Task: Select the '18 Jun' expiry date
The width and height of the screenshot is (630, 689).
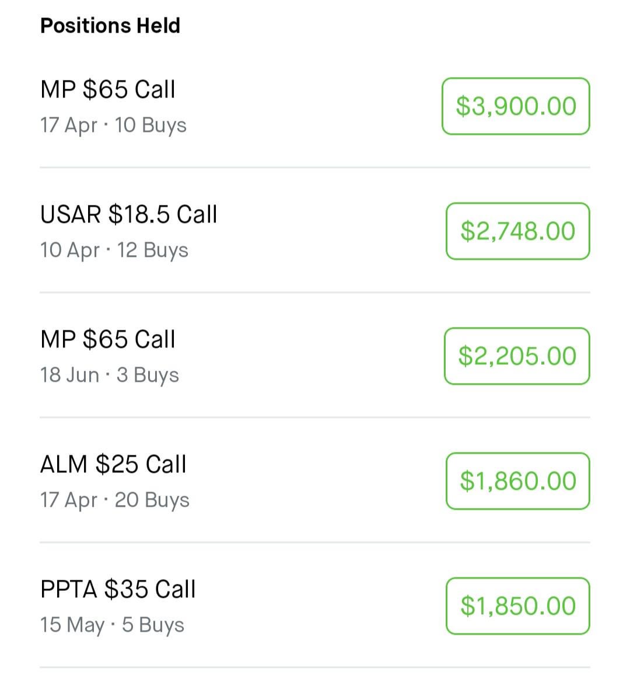Action: 69,375
